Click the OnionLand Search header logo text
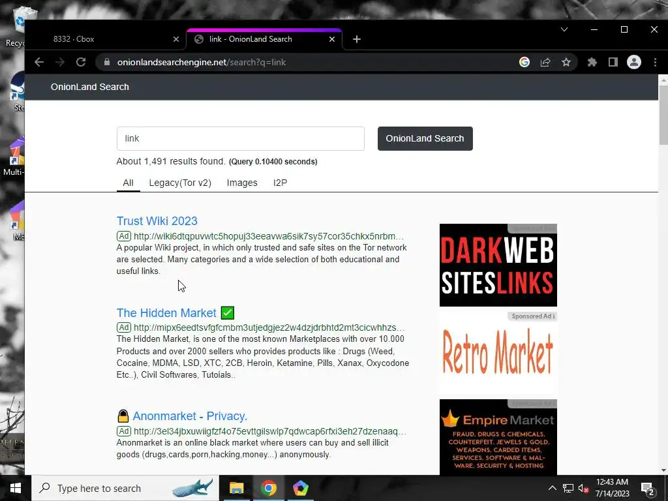The height and width of the screenshot is (501, 668). point(90,87)
